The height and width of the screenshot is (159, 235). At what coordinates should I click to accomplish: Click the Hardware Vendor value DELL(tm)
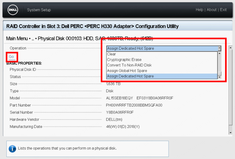click(114, 119)
